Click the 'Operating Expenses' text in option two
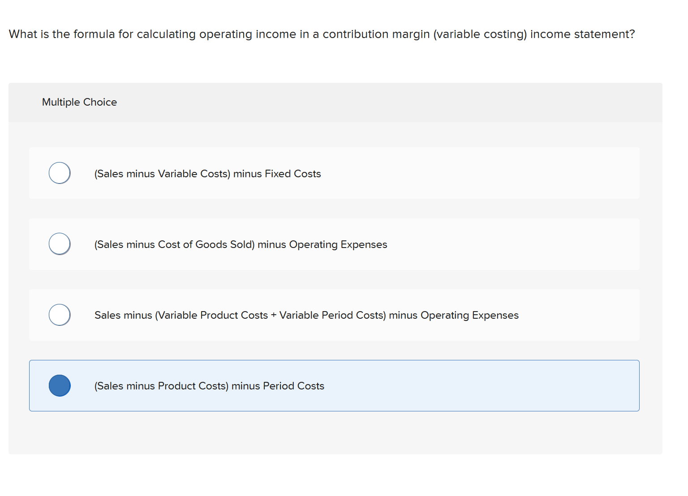 point(340,244)
